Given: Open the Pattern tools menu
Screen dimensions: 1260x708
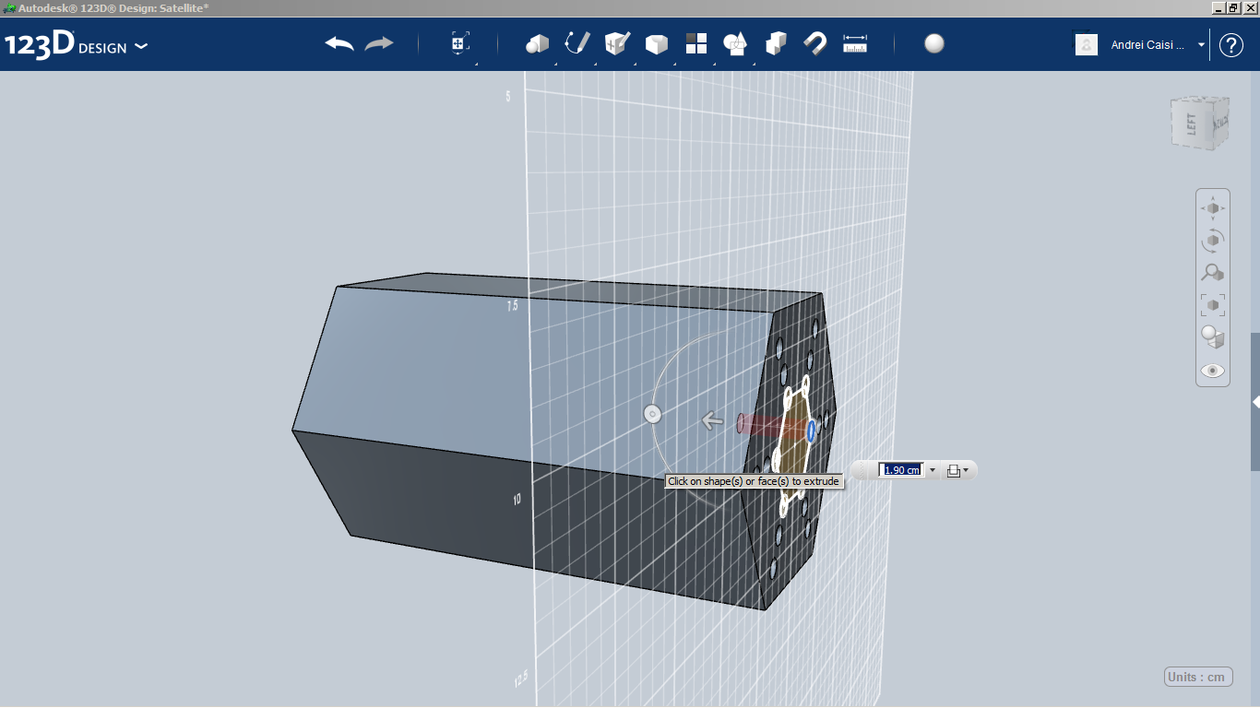Looking at the screenshot, I should [x=696, y=44].
